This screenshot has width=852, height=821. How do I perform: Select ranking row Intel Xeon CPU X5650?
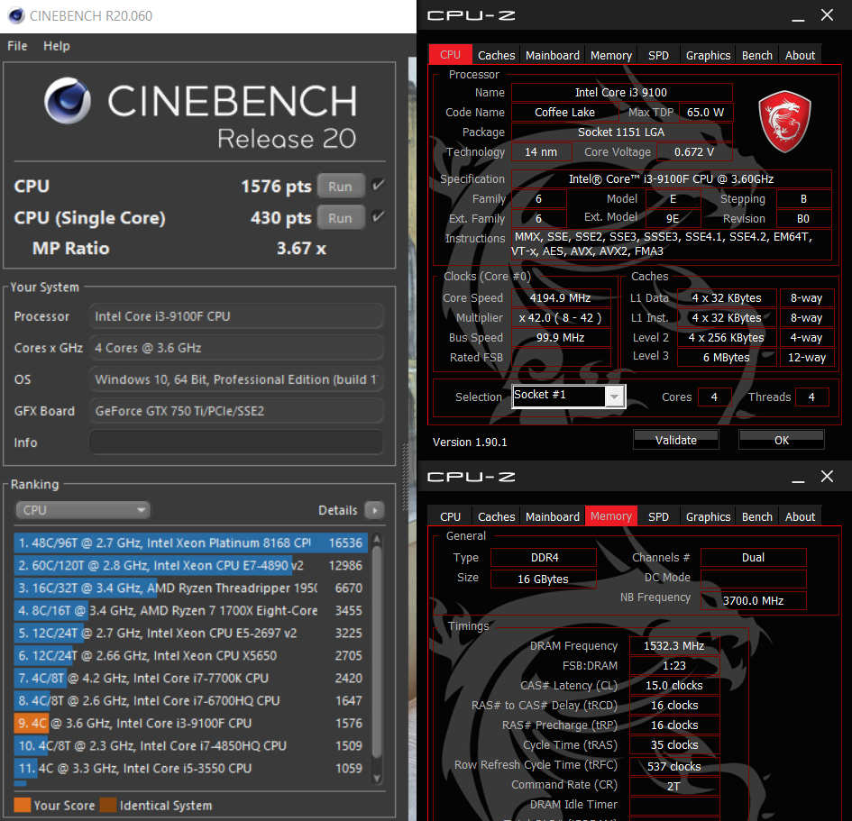pyautogui.click(x=190, y=655)
